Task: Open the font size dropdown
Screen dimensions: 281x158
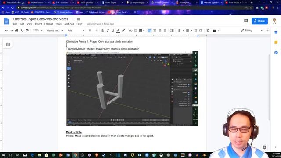Action: pyautogui.click(x=93, y=31)
